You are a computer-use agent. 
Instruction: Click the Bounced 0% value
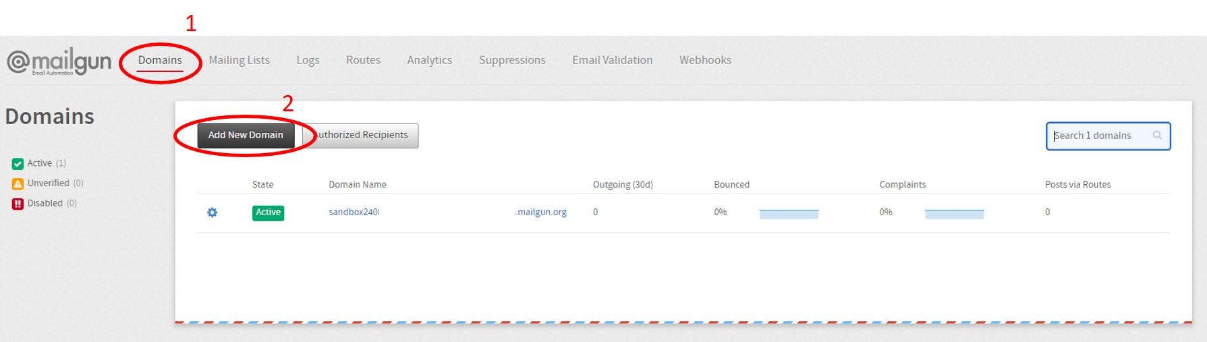pyautogui.click(x=720, y=212)
